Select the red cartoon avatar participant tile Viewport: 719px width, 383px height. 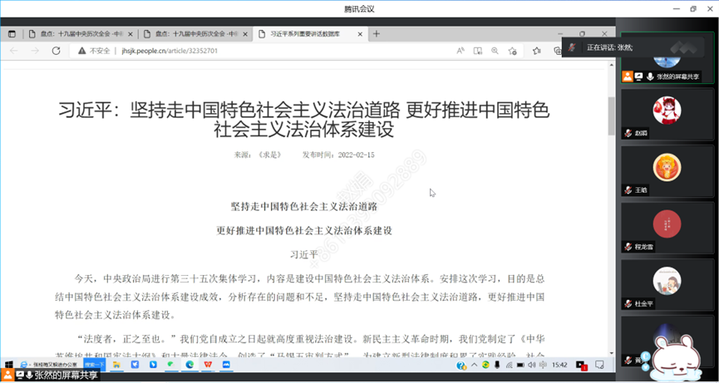667,114
